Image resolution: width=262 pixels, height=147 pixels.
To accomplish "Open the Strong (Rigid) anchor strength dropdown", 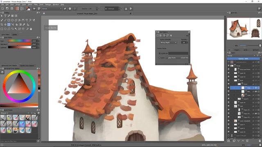I will click(168, 42).
